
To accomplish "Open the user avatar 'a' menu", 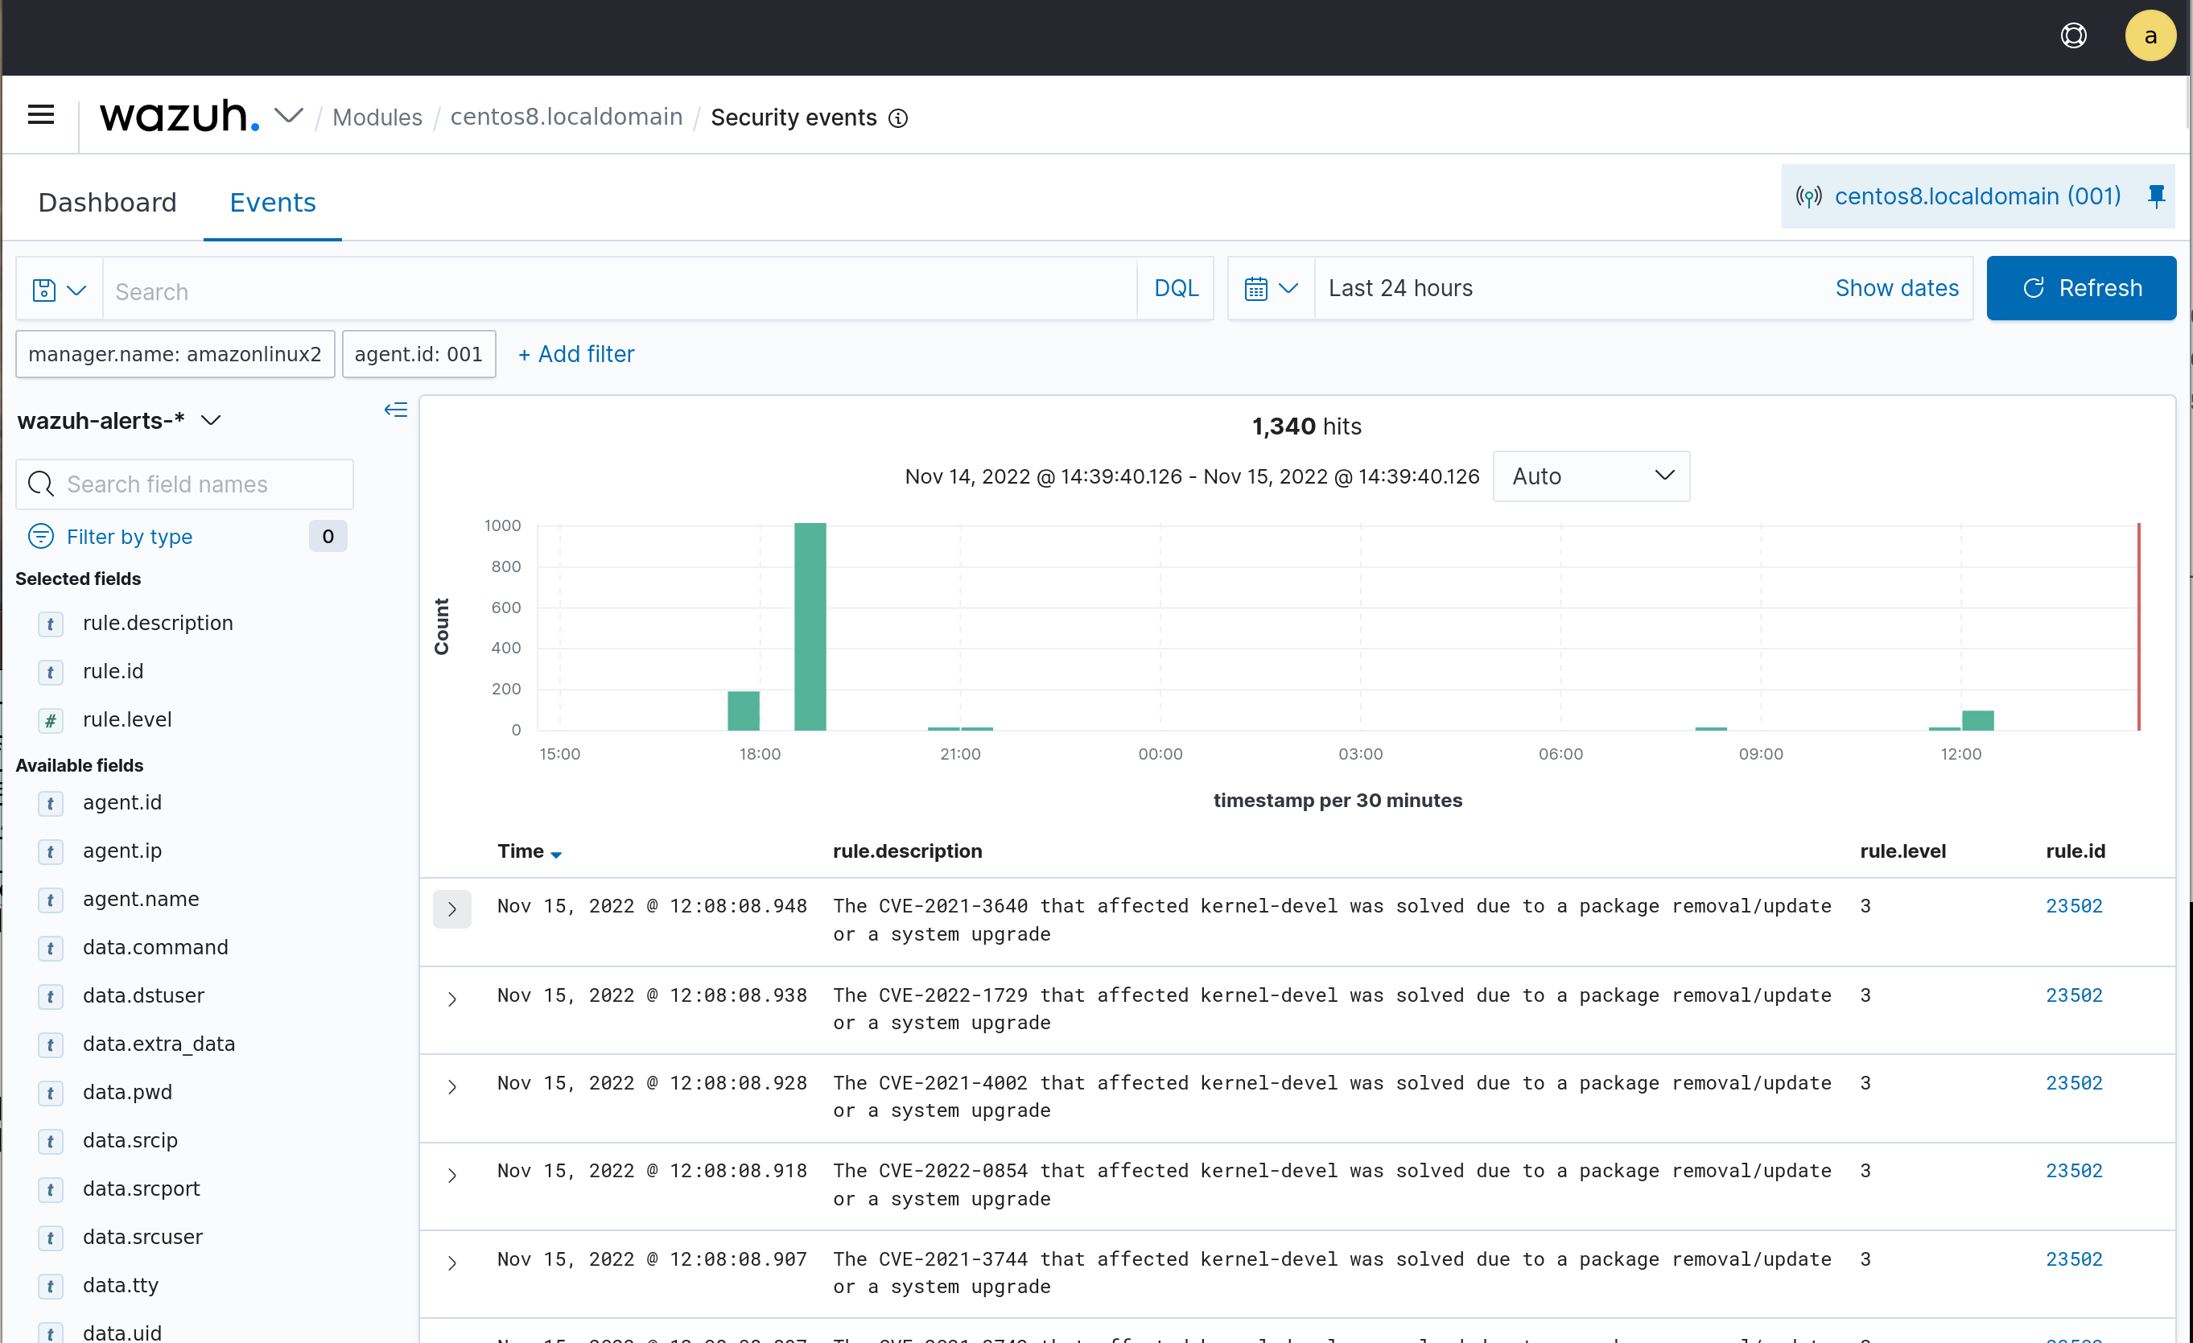I will 2150,35.
